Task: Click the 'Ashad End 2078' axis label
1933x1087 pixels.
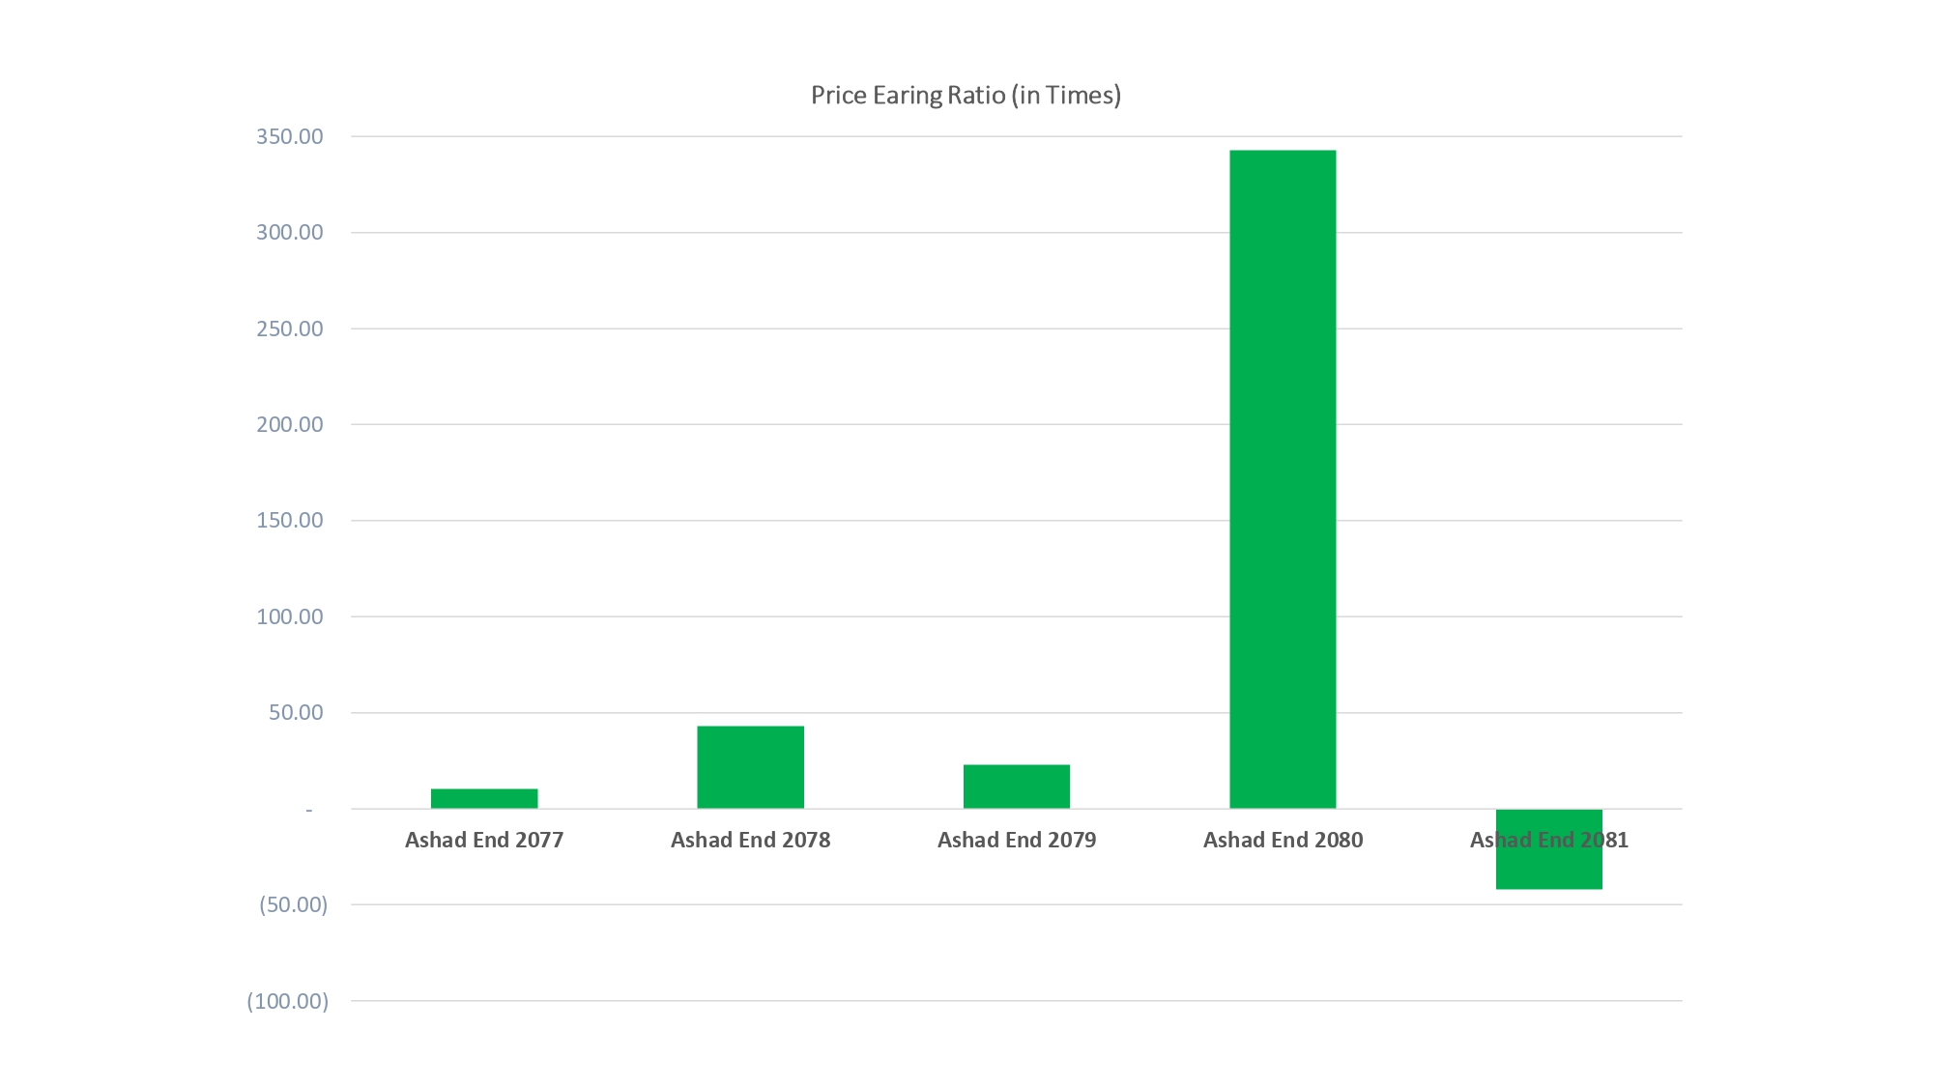Action: 750,841
